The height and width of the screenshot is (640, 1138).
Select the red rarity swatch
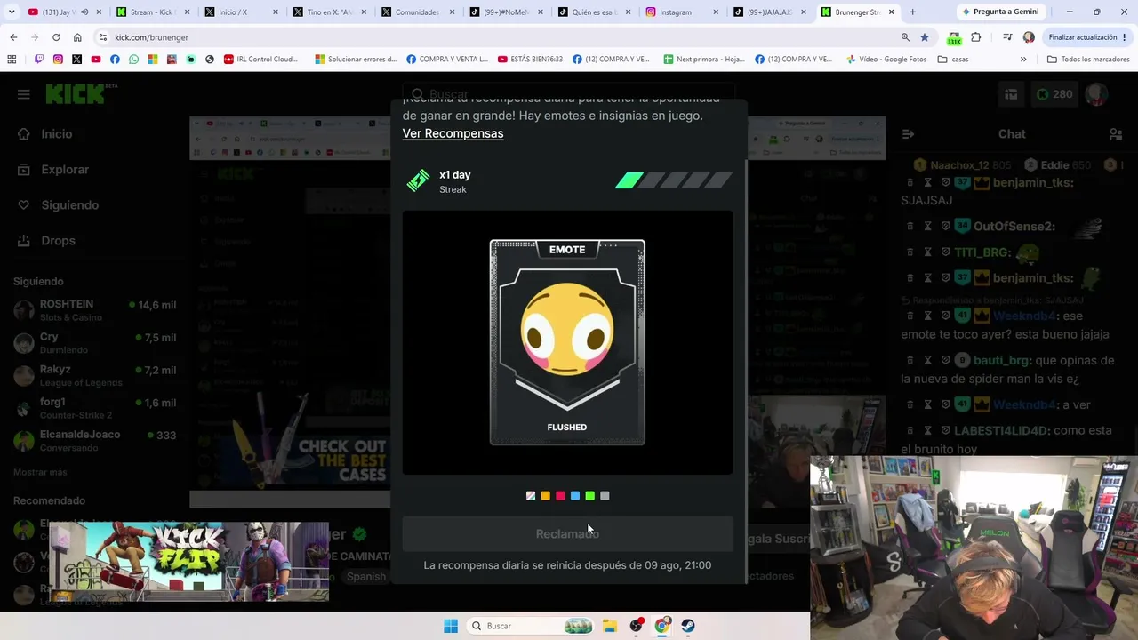[x=560, y=496]
